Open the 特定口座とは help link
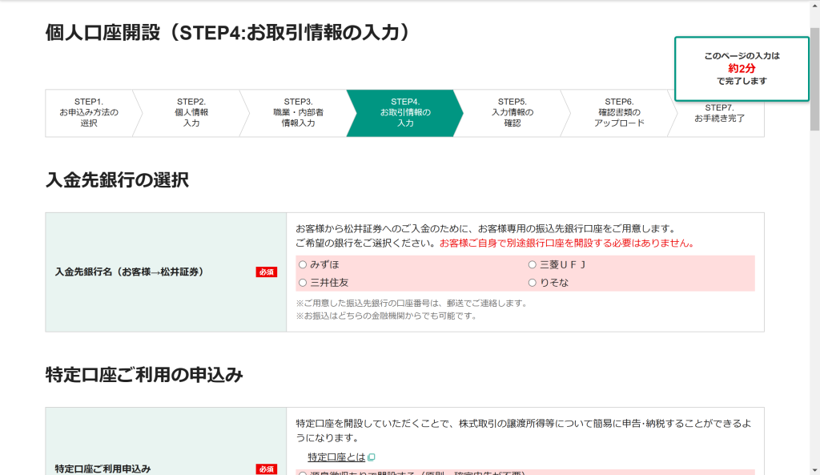This screenshot has height=475, width=820. (336, 457)
